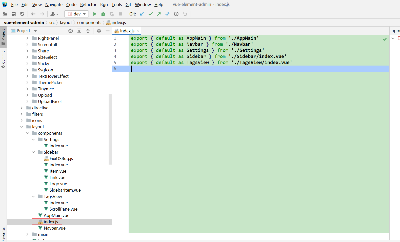Click the Git Rollback undo icon
The image size is (400, 242).
pyautogui.click(x=185, y=14)
